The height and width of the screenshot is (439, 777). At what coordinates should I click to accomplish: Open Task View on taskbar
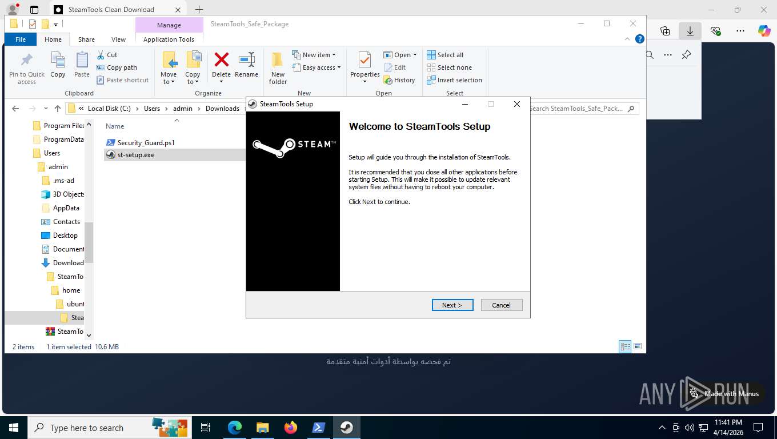(x=206, y=428)
